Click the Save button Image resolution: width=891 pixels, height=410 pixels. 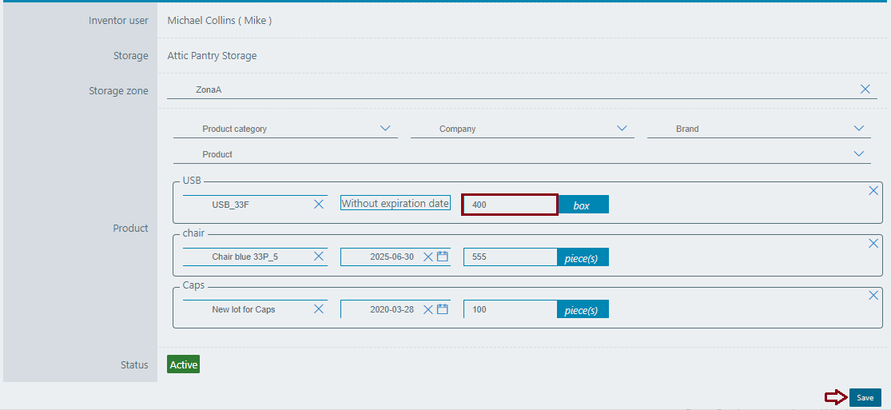pyautogui.click(x=865, y=397)
